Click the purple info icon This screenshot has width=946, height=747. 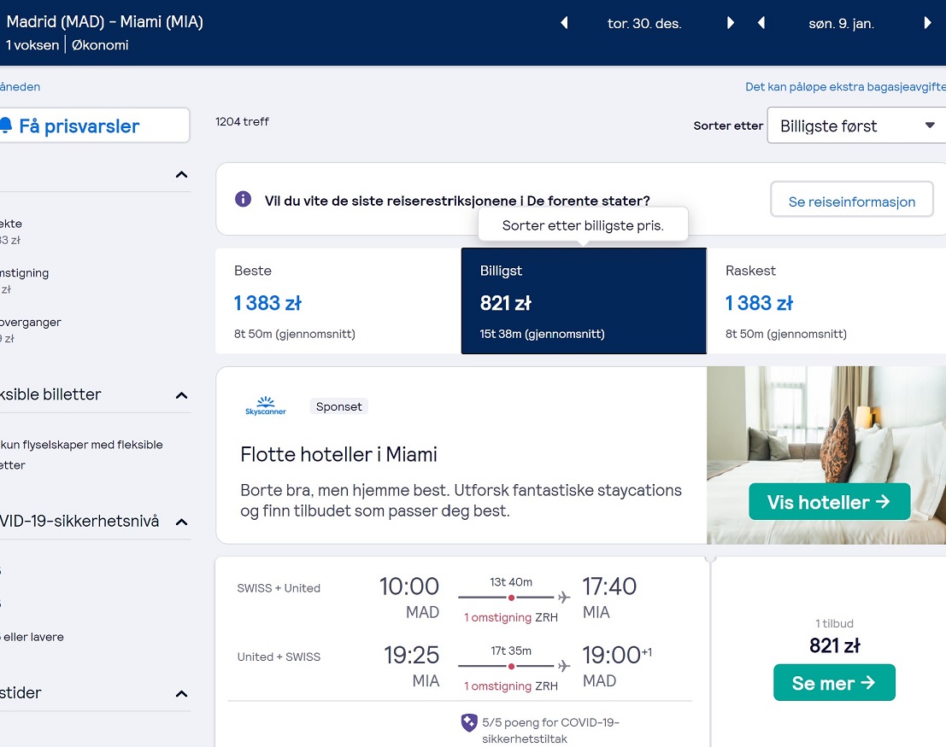pyautogui.click(x=244, y=199)
